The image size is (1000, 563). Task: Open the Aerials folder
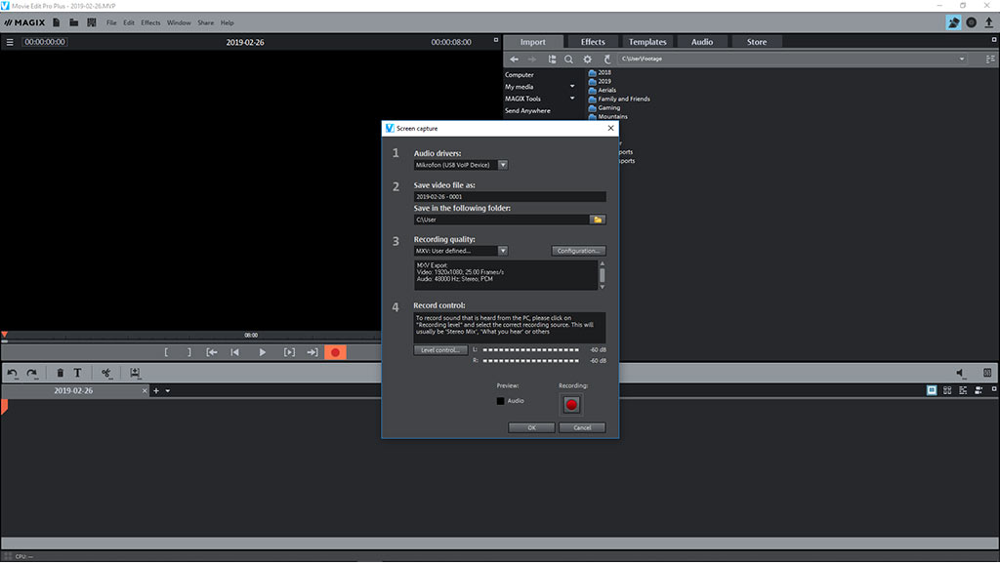click(603, 91)
